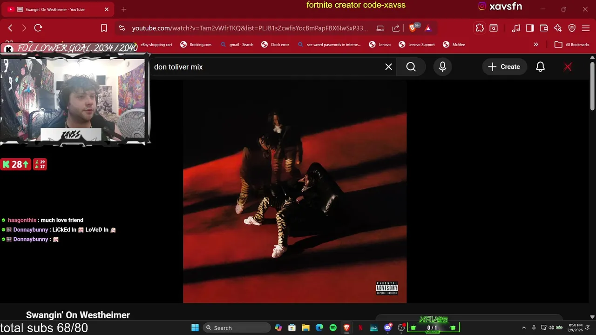596x335 pixels.
Task: Open File Explorer from the taskbar
Action: pyautogui.click(x=305, y=328)
